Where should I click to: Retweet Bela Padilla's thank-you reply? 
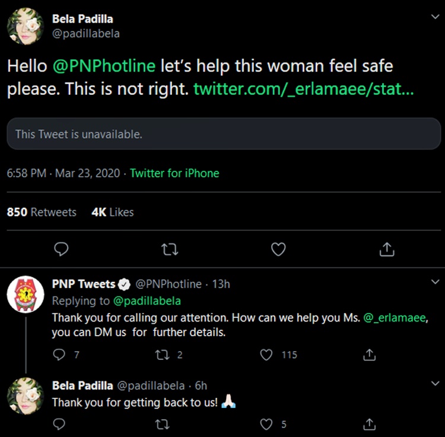click(161, 424)
